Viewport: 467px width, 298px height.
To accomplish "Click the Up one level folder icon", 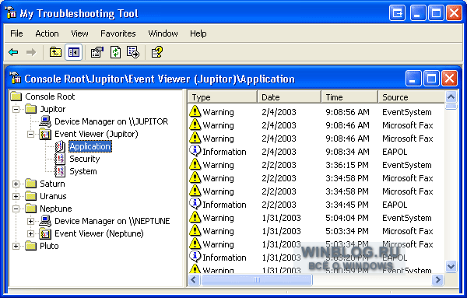I will click(55, 52).
